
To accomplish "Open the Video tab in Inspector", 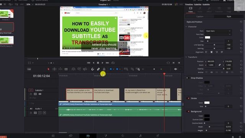I will [x=191, y=10].
